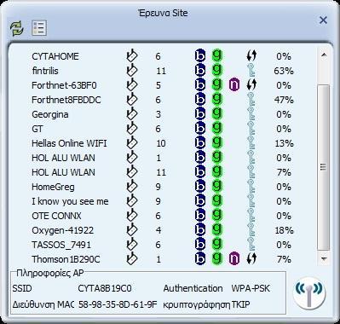This screenshot has width=340, height=324.
Task: Select the Georgina network
Action: 162,114
